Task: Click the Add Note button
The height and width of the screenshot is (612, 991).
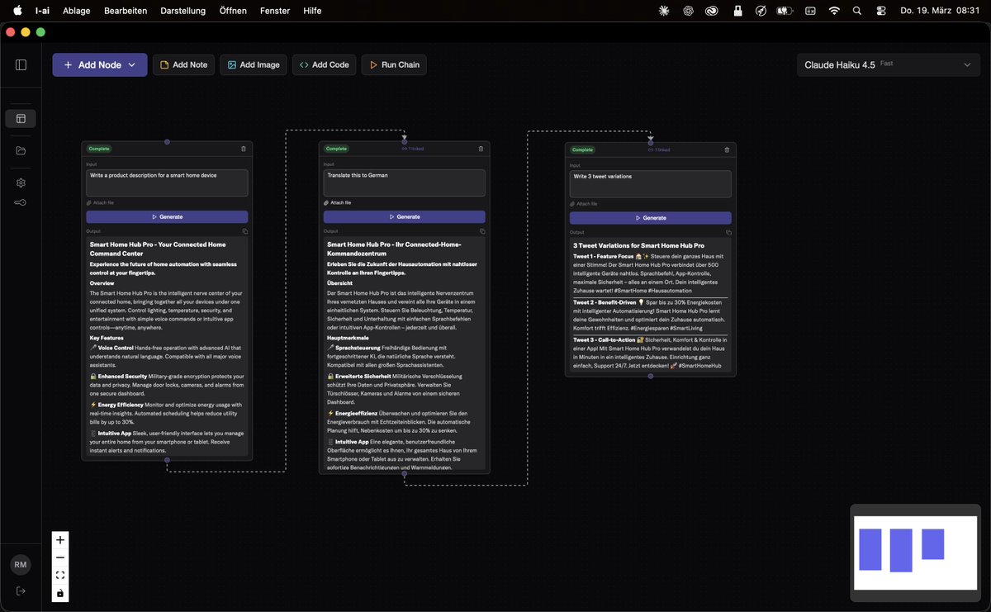Action: pyautogui.click(x=183, y=64)
